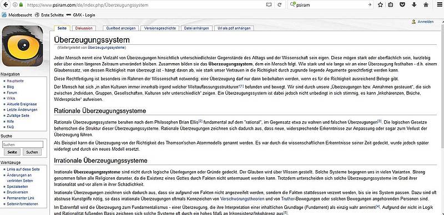Click footnote reference [1]
The image size is (444, 215).
[241, 86]
